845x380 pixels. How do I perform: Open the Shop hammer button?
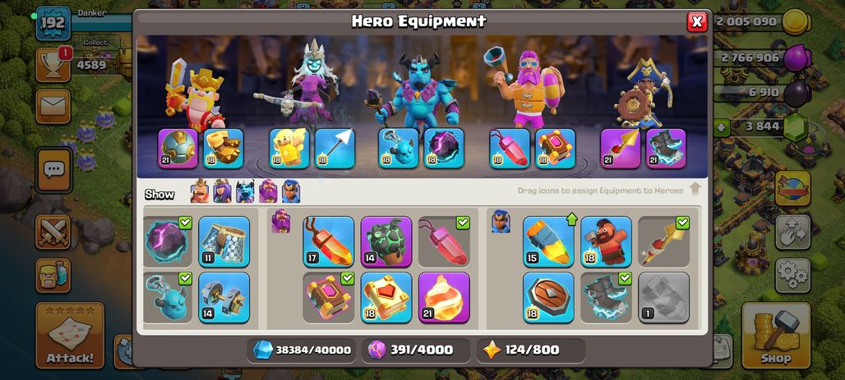(x=776, y=336)
